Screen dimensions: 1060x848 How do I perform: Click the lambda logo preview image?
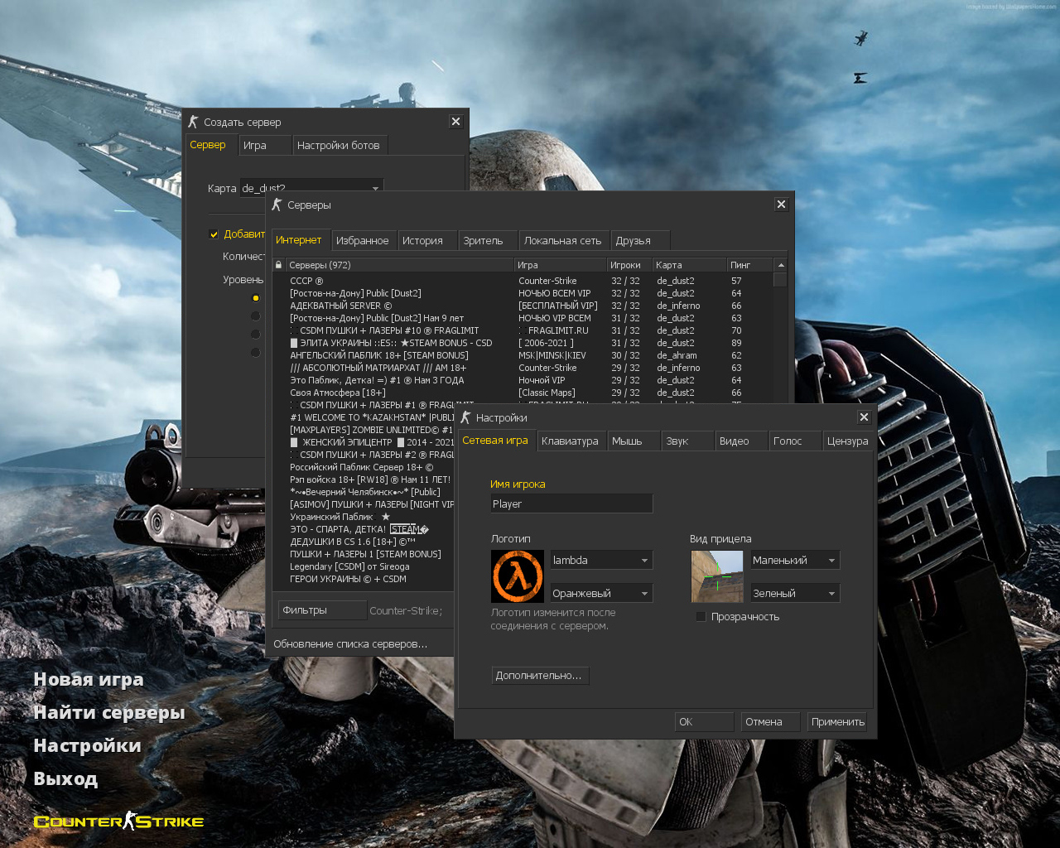[518, 576]
